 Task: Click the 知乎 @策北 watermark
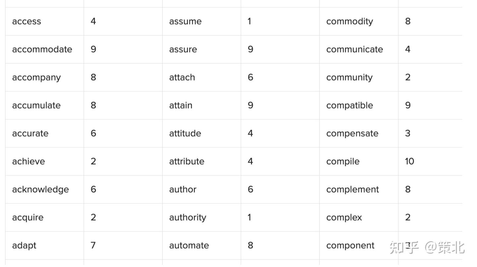tap(427, 247)
